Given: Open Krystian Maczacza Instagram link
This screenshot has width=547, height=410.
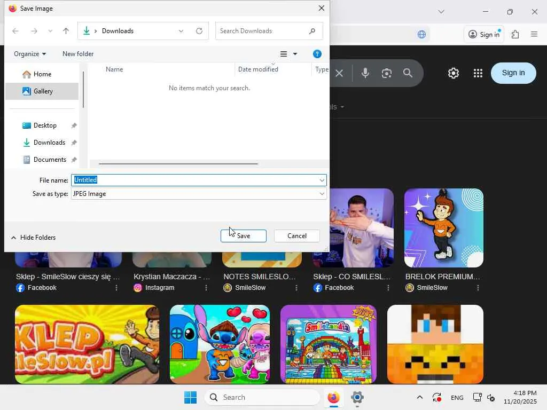Looking at the screenshot, I should click(171, 277).
